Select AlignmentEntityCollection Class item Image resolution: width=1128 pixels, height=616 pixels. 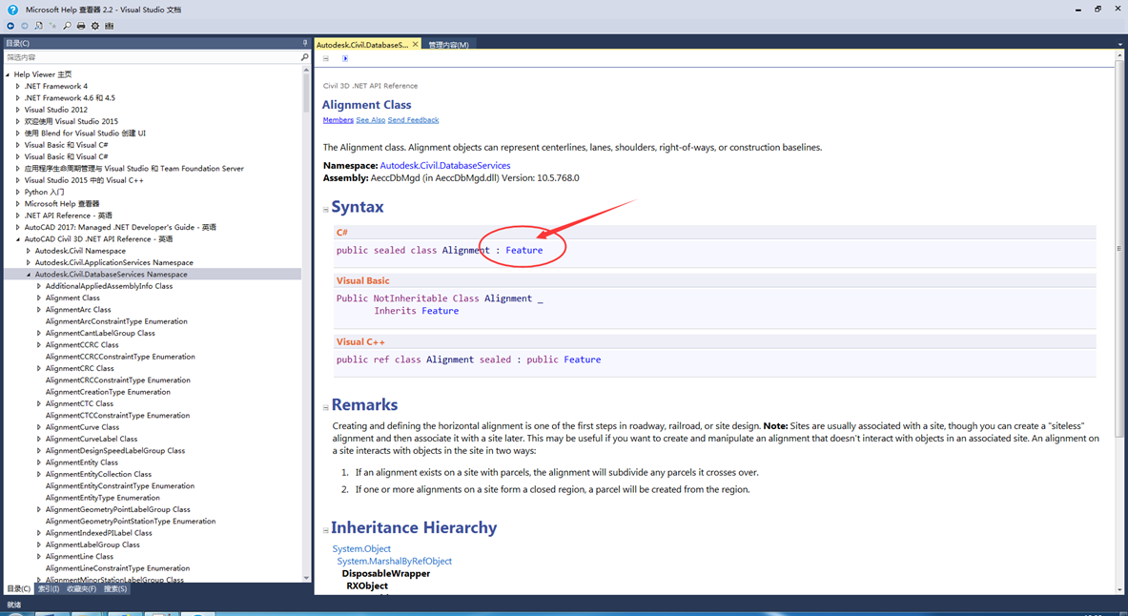pyautogui.click(x=98, y=474)
